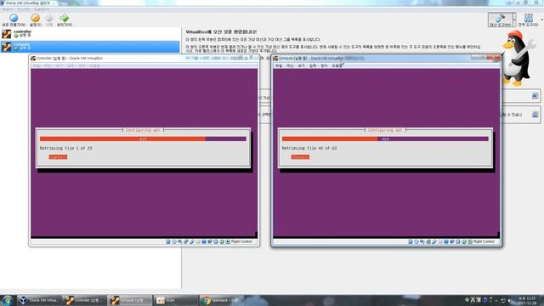Viewport: 544px width, 306px height.
Task: Open File menu in VirtualBox Manager window
Action: coord(7,9)
